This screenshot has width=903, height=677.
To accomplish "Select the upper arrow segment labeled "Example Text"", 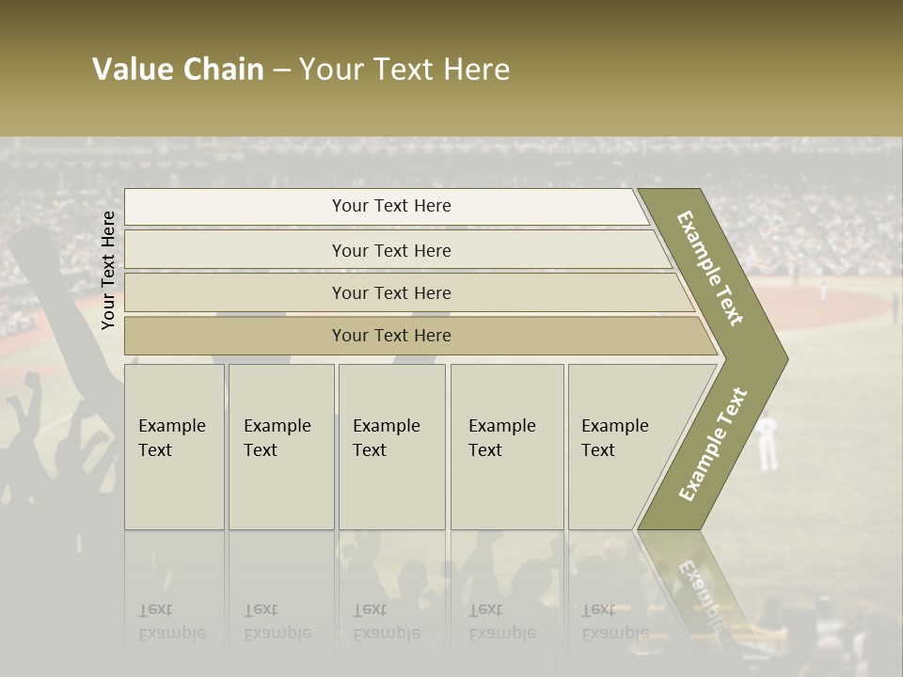I will [x=713, y=268].
